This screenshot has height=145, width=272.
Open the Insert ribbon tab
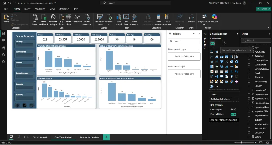click(x=27, y=9)
